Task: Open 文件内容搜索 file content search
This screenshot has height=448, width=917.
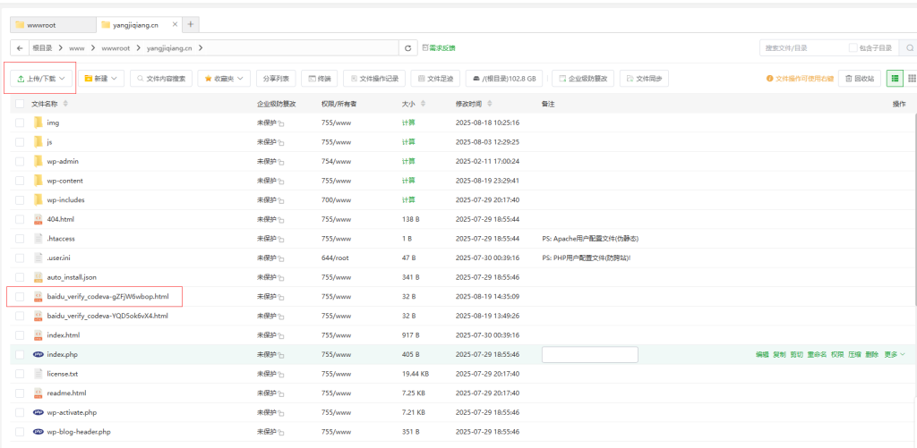Action: (x=161, y=79)
